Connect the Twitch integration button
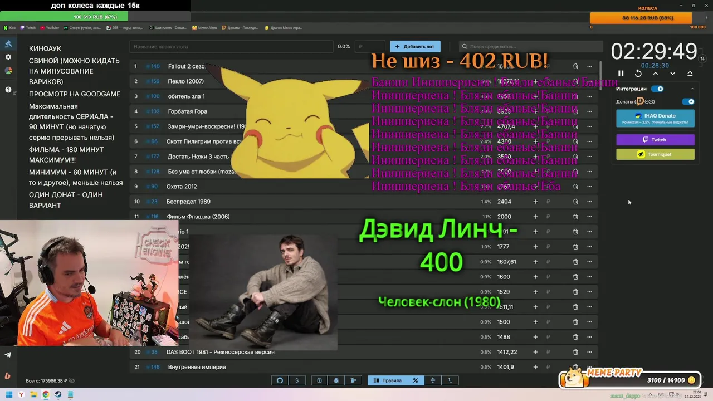This screenshot has width=713, height=401. click(655, 140)
